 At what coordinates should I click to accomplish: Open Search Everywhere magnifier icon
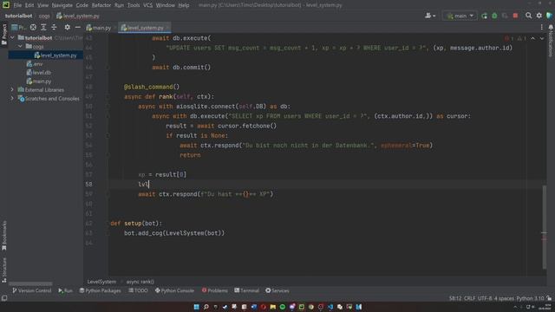pos(528,16)
